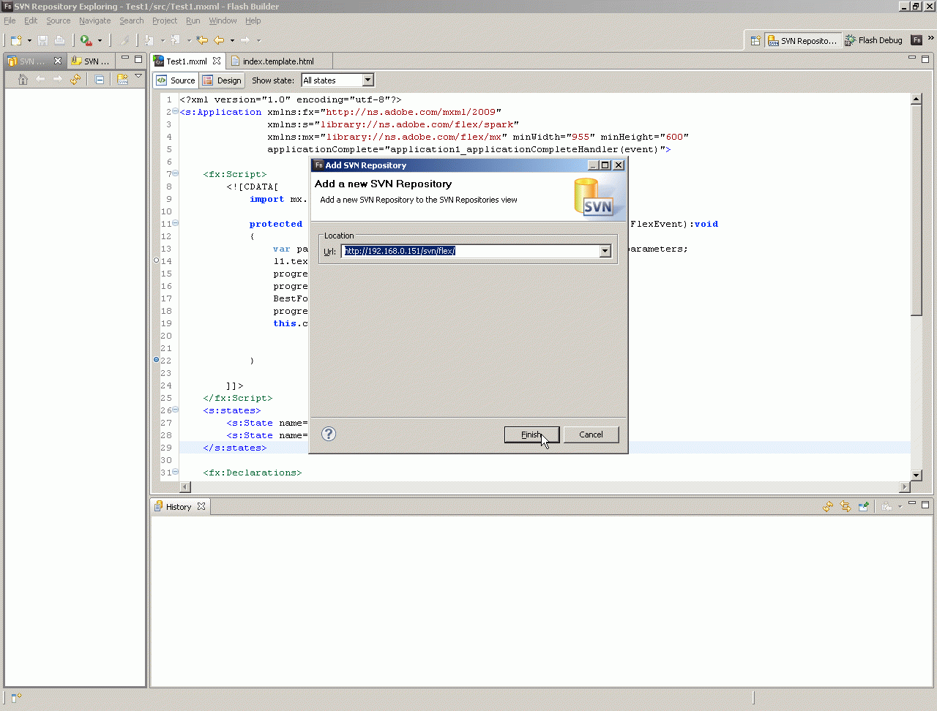Show more perspectives chevron
Image resolution: width=937 pixels, height=711 pixels.
[931, 38]
